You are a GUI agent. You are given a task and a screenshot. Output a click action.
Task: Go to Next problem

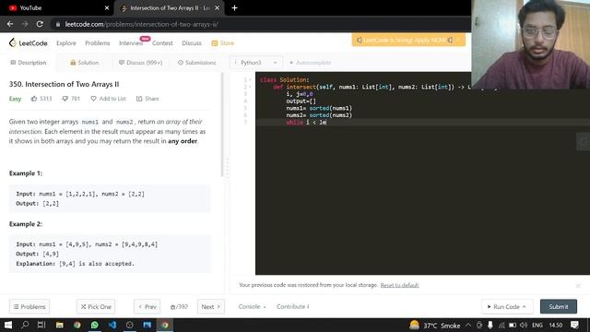click(x=211, y=307)
